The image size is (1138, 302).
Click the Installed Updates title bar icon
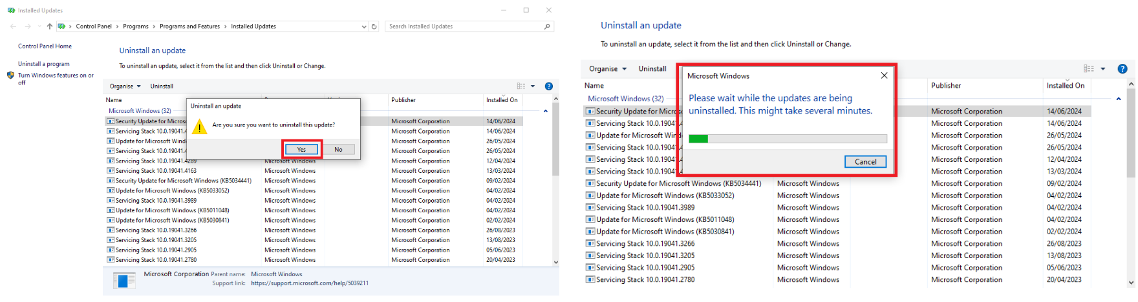(11, 10)
